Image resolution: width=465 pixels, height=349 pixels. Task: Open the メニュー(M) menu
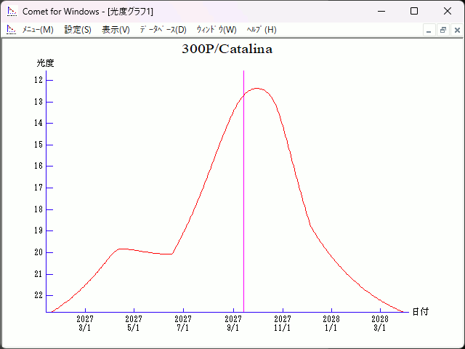point(37,30)
